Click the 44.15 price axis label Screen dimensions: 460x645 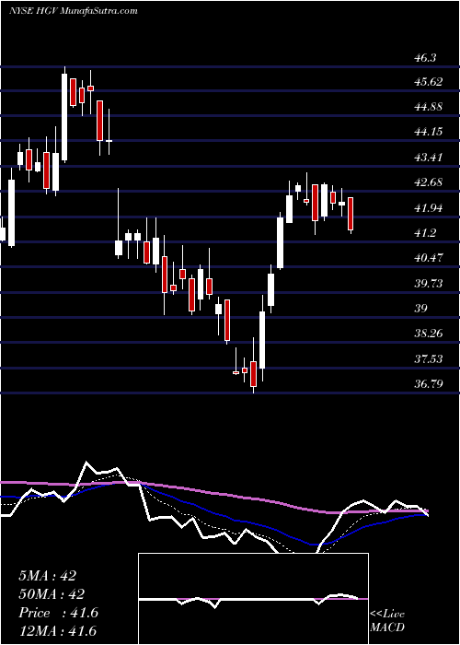(x=429, y=132)
